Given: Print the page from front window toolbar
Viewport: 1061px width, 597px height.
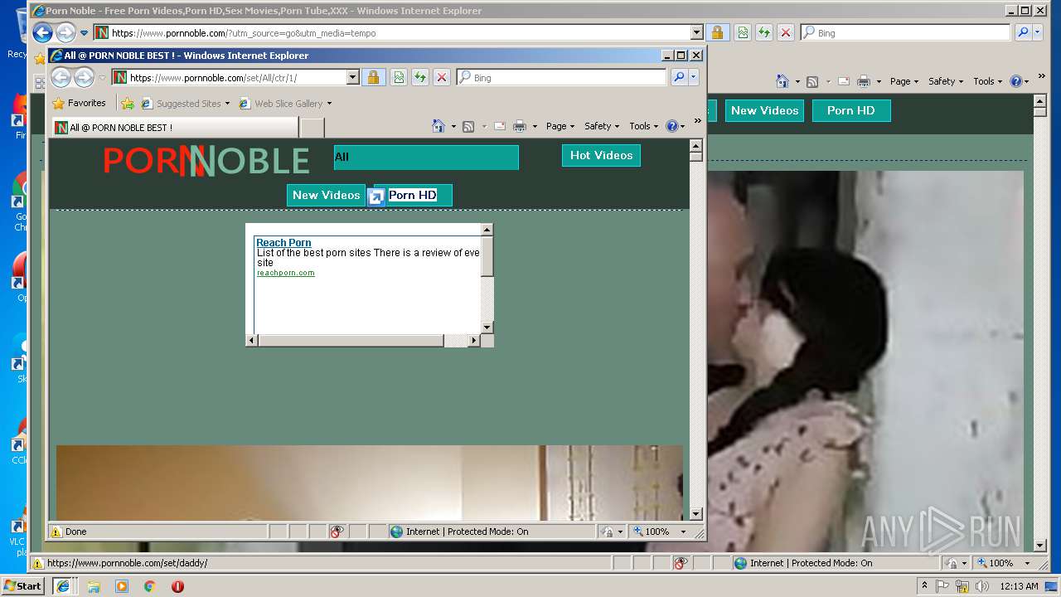Looking at the screenshot, I should pyautogui.click(x=520, y=126).
